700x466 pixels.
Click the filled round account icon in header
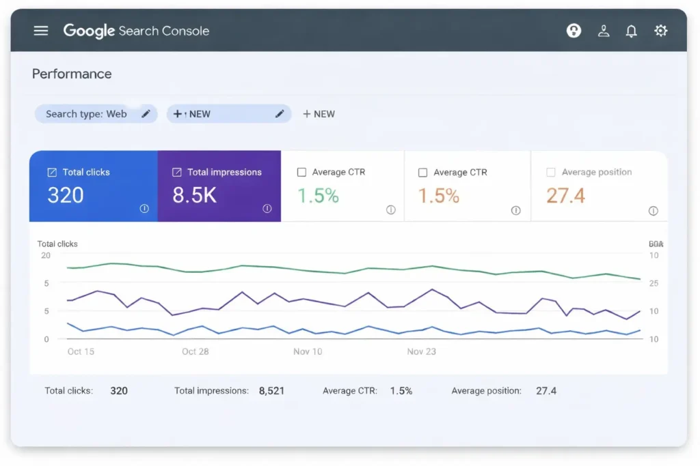[574, 31]
